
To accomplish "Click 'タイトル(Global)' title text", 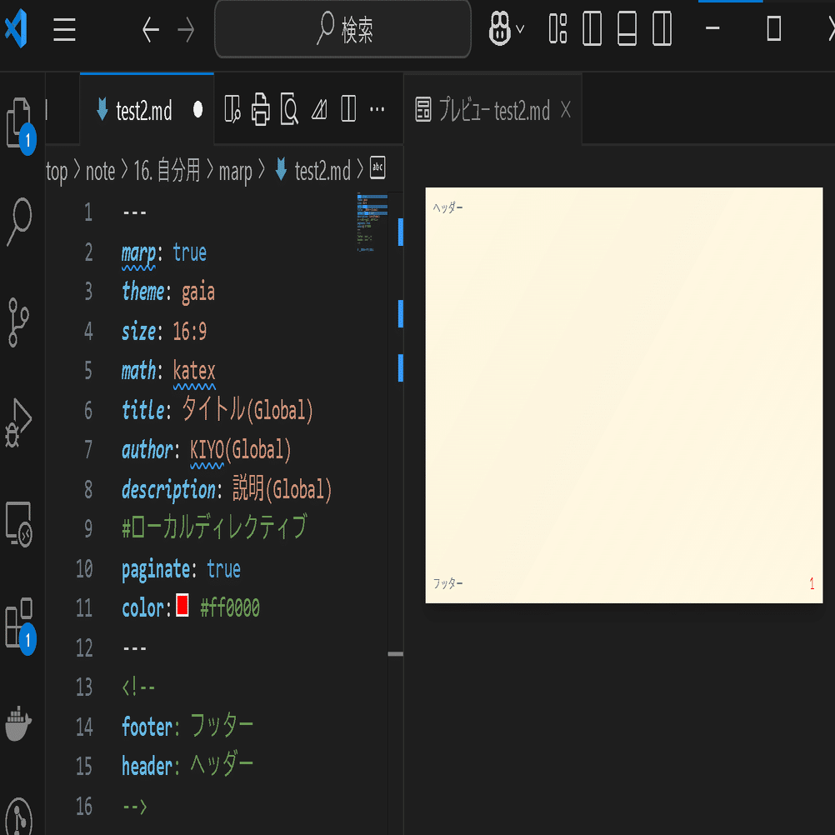I will (x=247, y=409).
